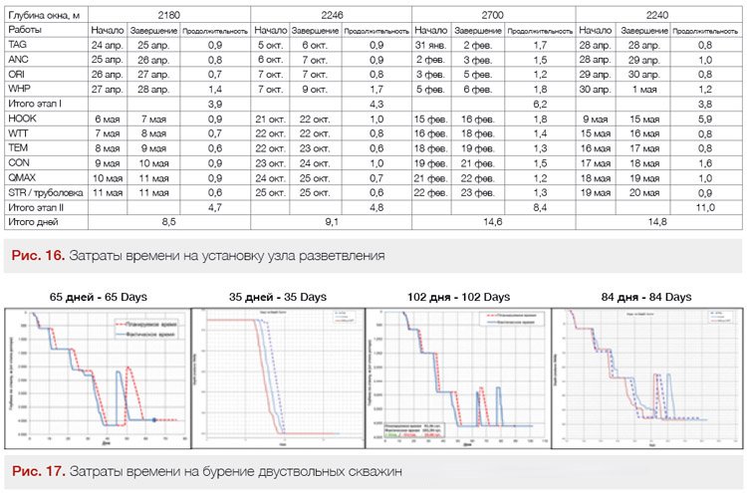Click the "Итого дней" row label
This screenshot has height=493, width=747.
[x=31, y=221]
